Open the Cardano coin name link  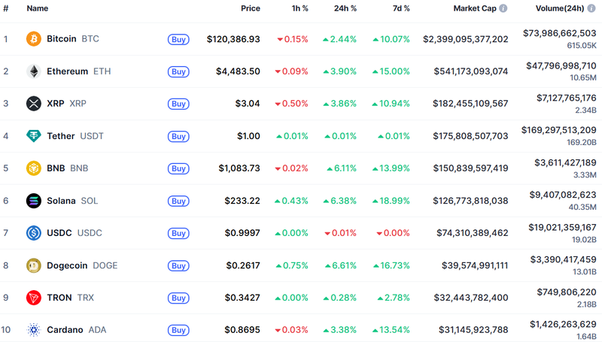(x=65, y=330)
